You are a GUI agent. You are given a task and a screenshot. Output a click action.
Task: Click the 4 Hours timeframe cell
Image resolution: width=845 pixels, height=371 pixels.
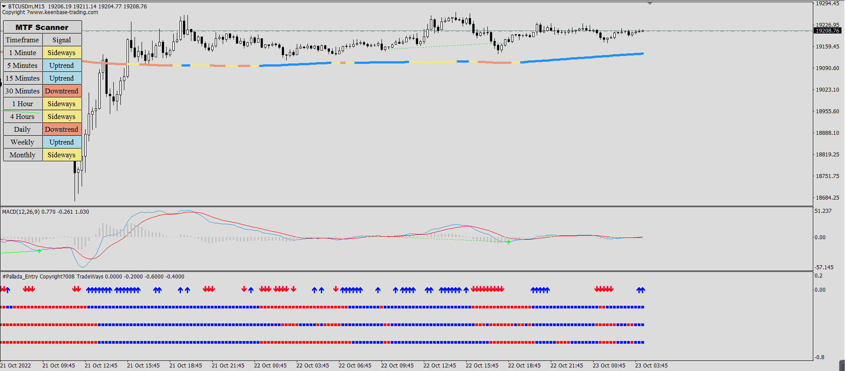[22, 117]
